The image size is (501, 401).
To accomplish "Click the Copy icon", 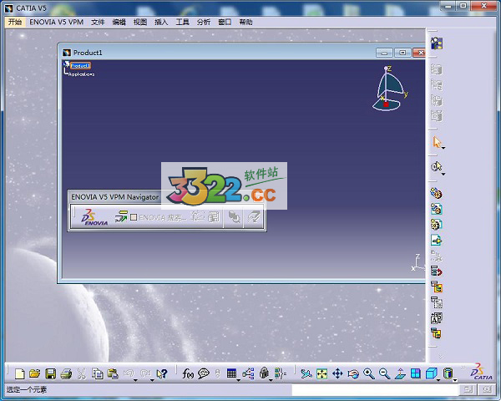I will point(98,373).
